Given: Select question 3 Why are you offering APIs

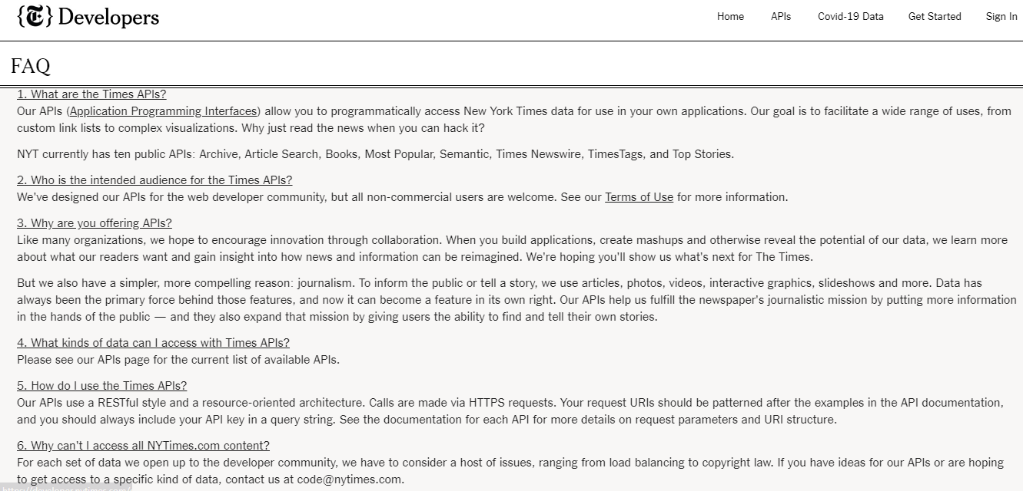Looking at the screenshot, I should [x=95, y=223].
